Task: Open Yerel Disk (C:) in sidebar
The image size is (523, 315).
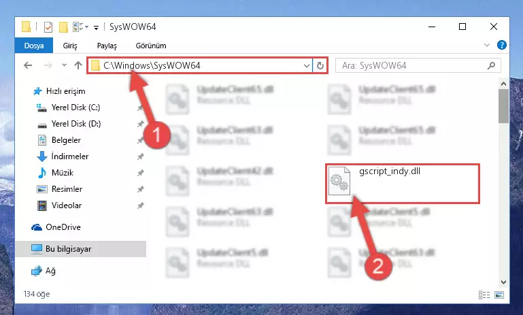Action: coord(75,107)
